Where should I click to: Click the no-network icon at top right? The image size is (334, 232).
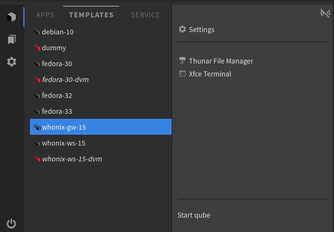coord(325,13)
